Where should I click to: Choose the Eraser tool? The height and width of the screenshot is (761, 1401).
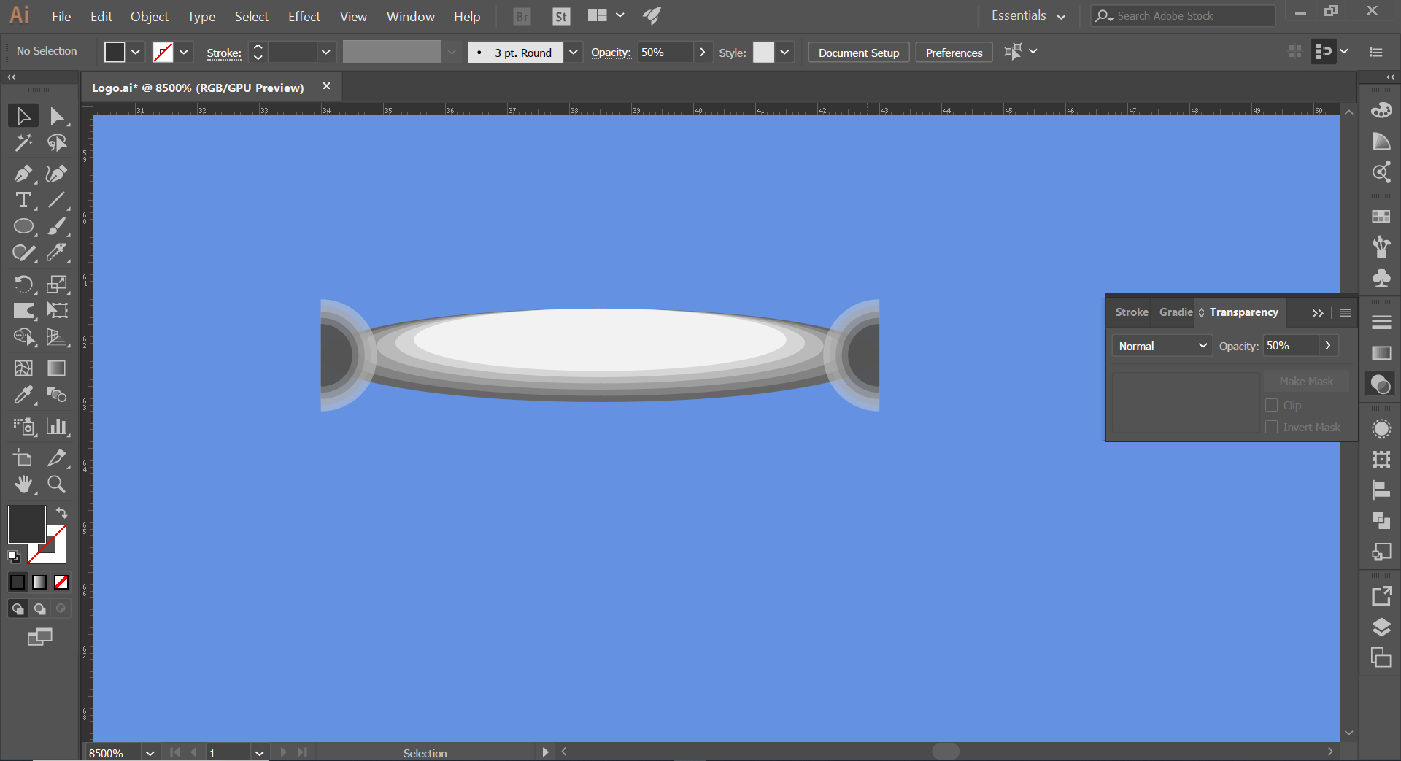pyautogui.click(x=57, y=252)
